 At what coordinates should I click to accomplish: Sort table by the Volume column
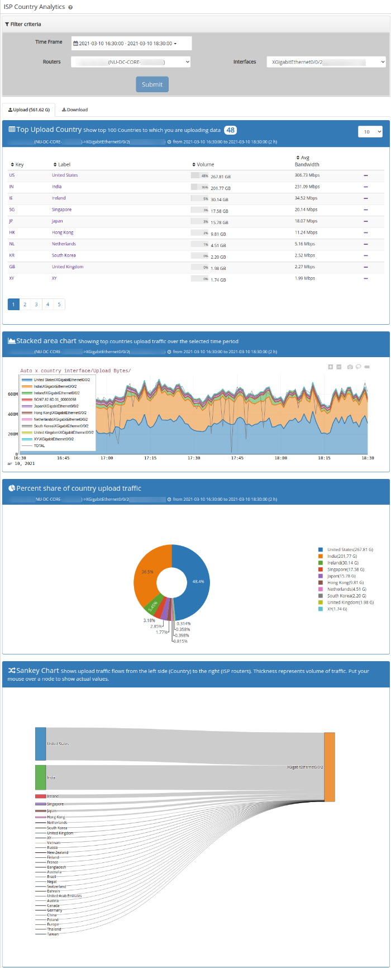click(x=205, y=165)
